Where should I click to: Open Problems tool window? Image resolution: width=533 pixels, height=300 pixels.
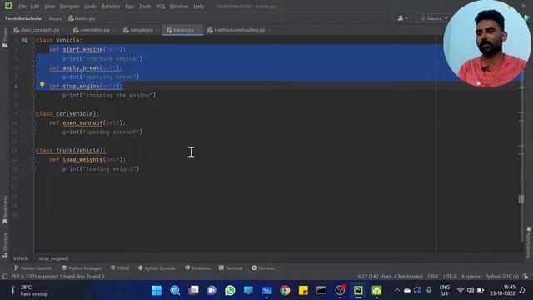(198, 268)
